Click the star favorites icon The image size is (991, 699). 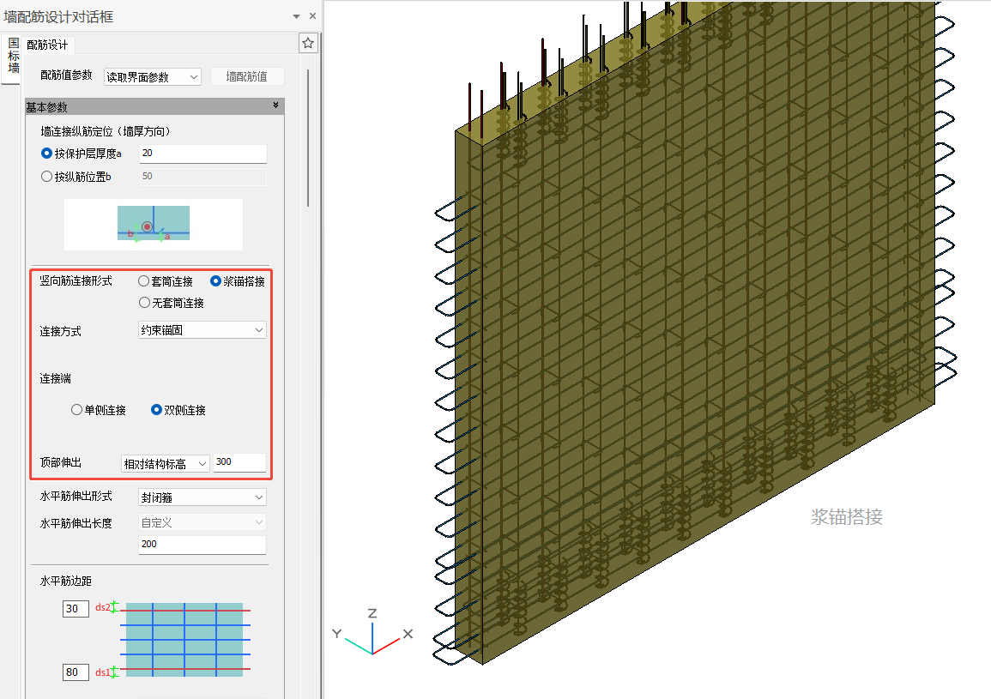[x=309, y=43]
